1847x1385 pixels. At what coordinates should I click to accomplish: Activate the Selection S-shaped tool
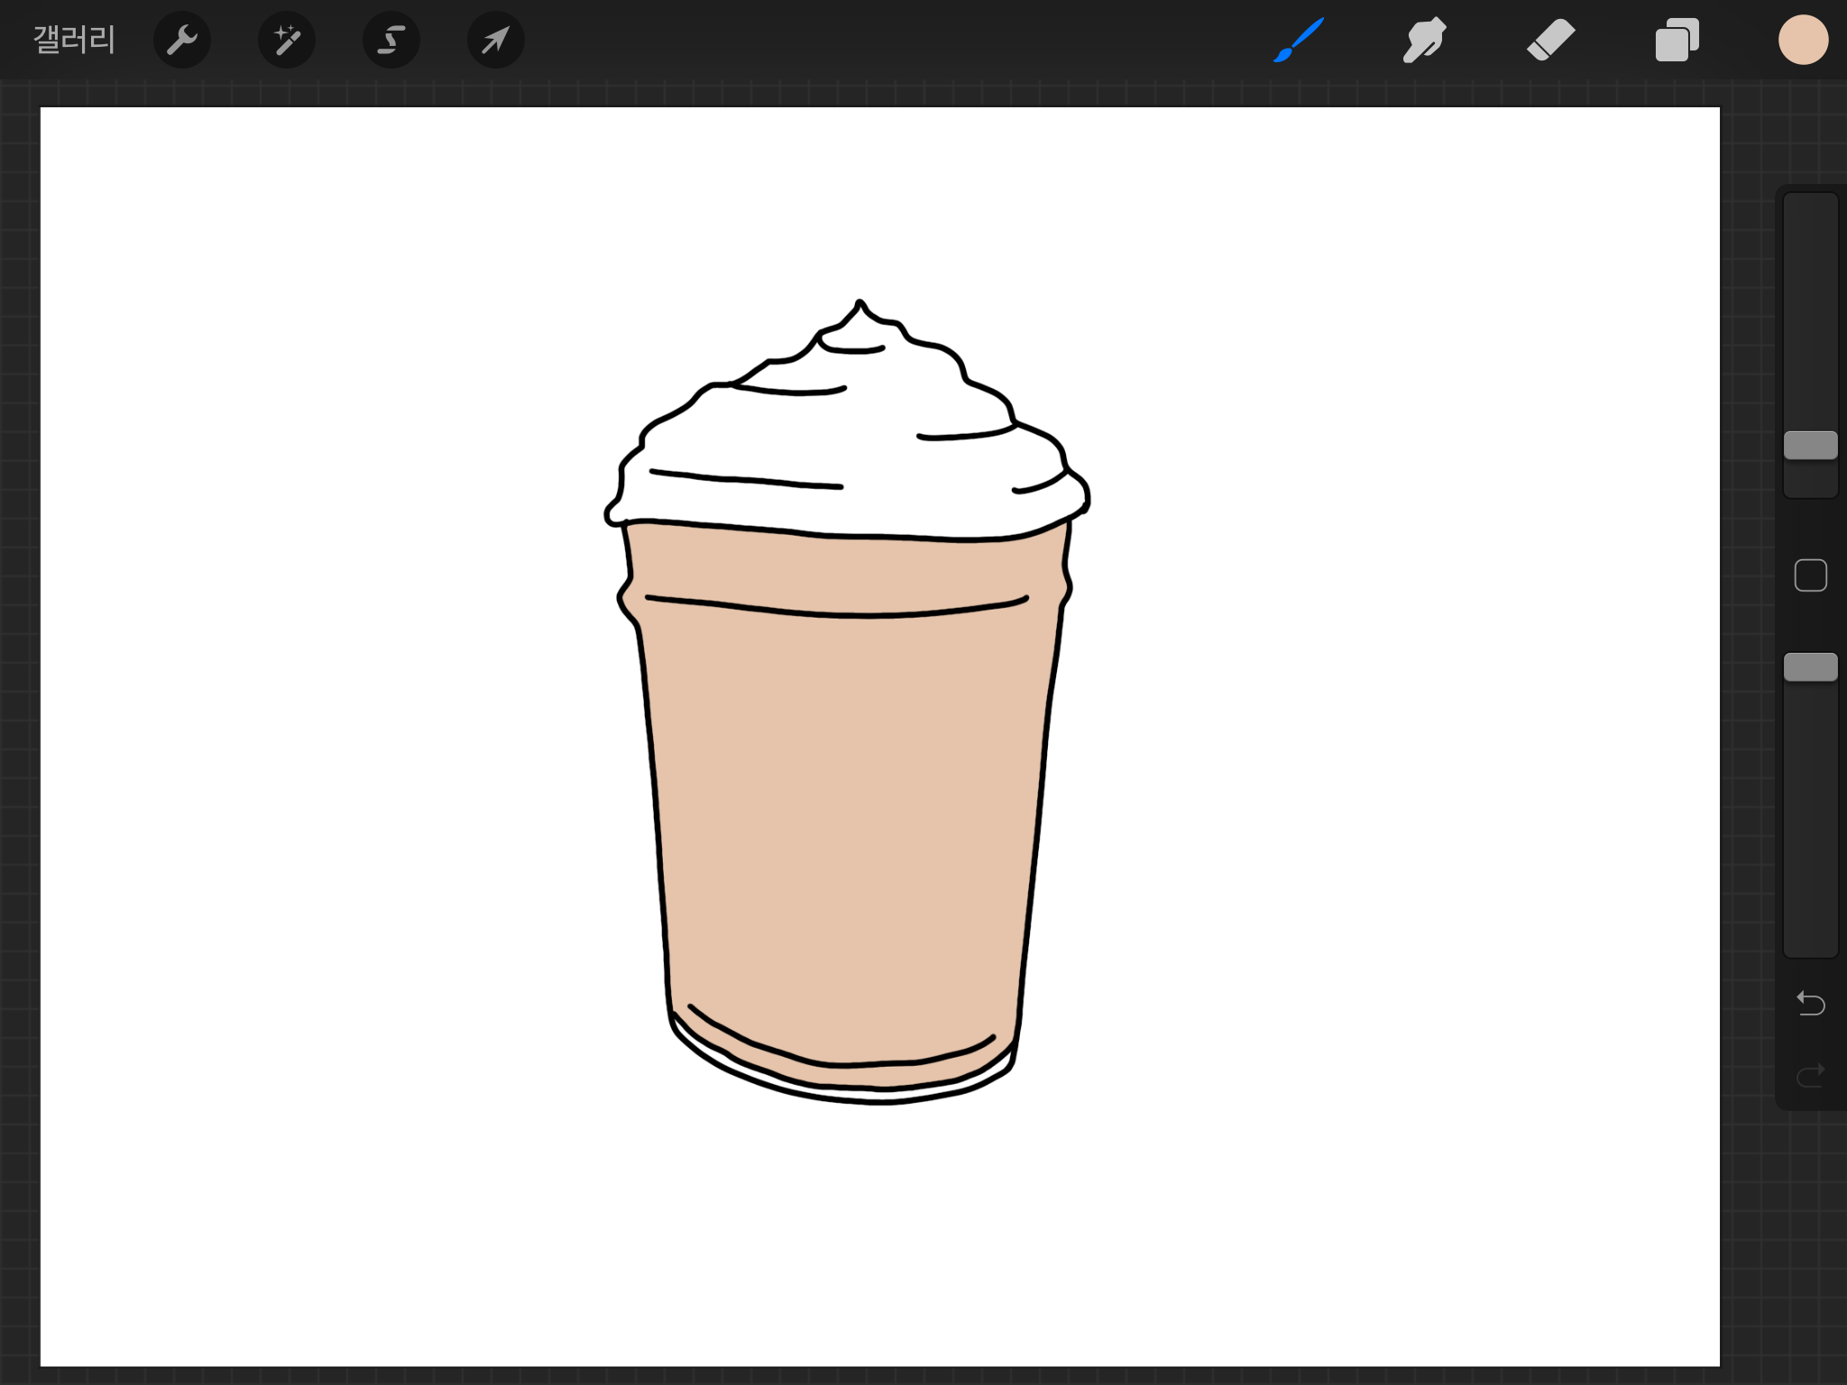391,41
